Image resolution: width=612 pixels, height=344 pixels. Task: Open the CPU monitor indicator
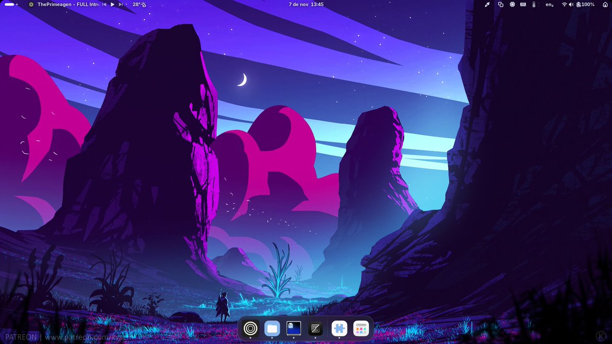tap(512, 4)
